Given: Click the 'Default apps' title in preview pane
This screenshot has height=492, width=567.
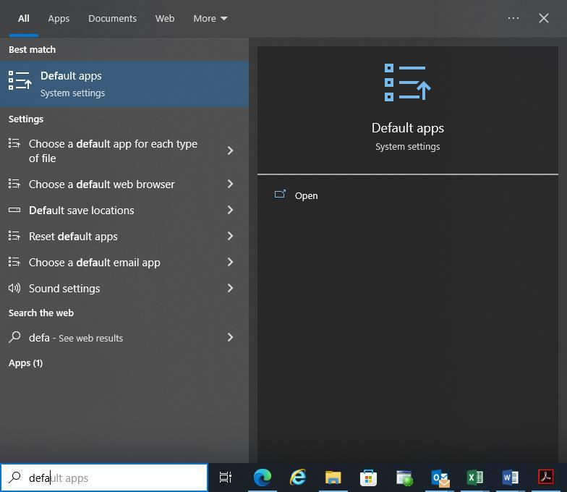Looking at the screenshot, I should click(x=408, y=128).
